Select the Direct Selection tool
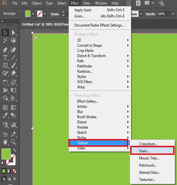Image resolution: width=177 pixels, height=185 pixels. point(14,33)
